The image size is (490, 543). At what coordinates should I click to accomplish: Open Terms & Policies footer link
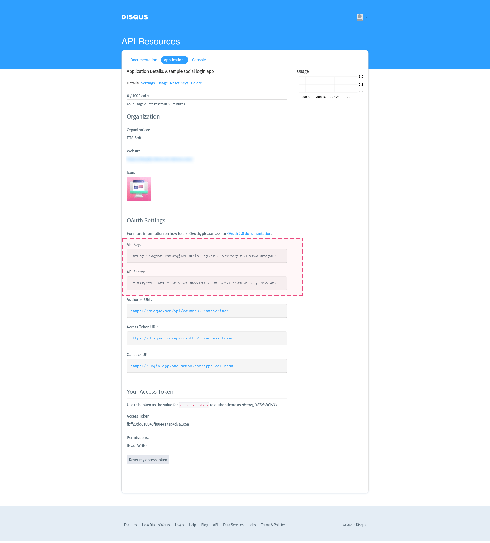(x=273, y=525)
